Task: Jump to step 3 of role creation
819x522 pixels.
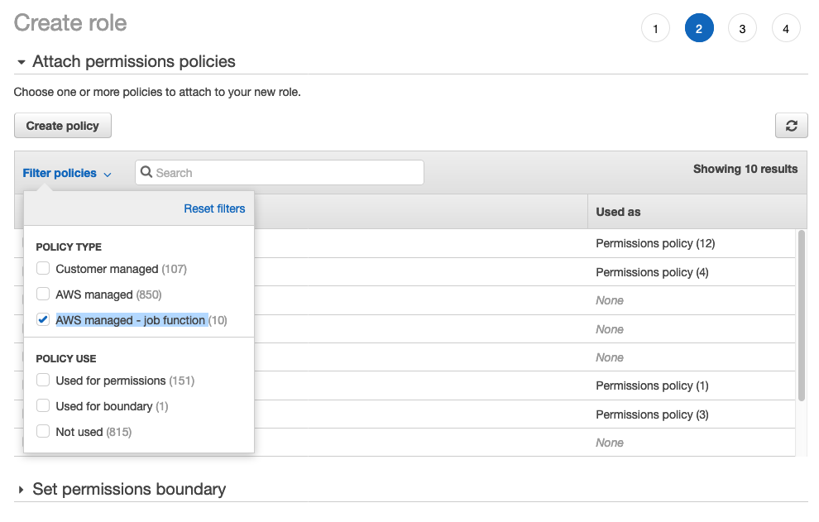Action: 742,27
